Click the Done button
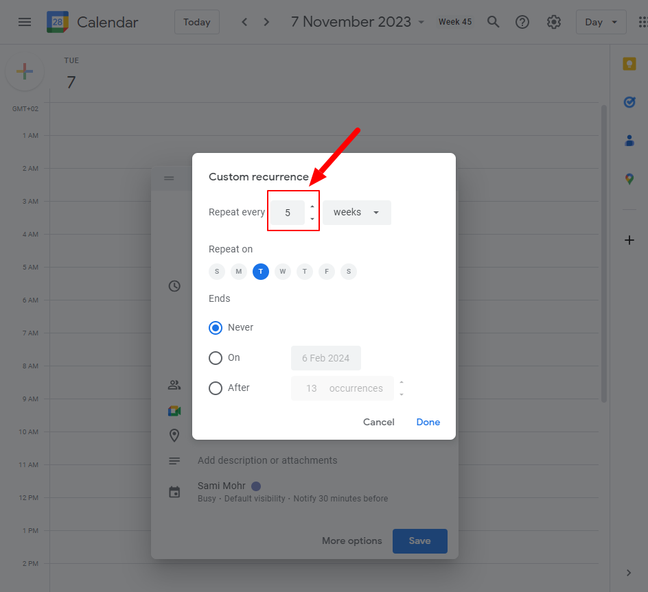The width and height of the screenshot is (648, 592). pos(428,422)
